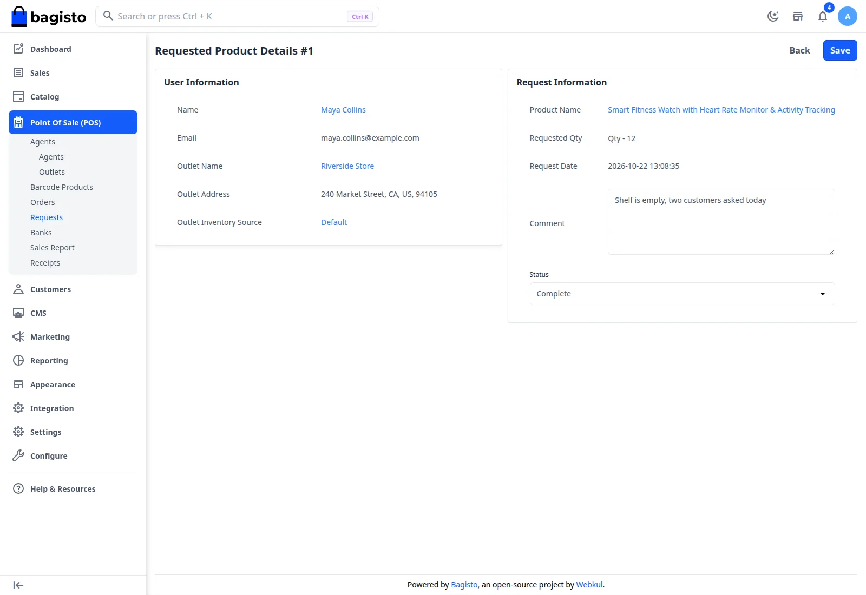
Task: Open the Status dropdown
Action: point(682,294)
